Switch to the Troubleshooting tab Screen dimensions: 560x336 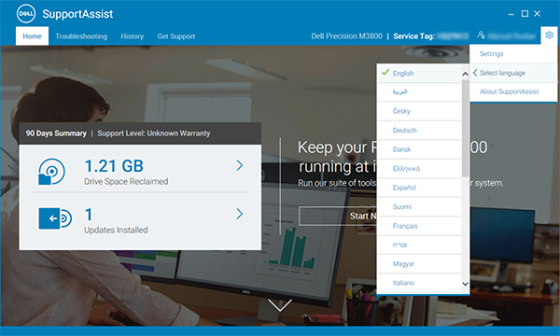click(81, 36)
